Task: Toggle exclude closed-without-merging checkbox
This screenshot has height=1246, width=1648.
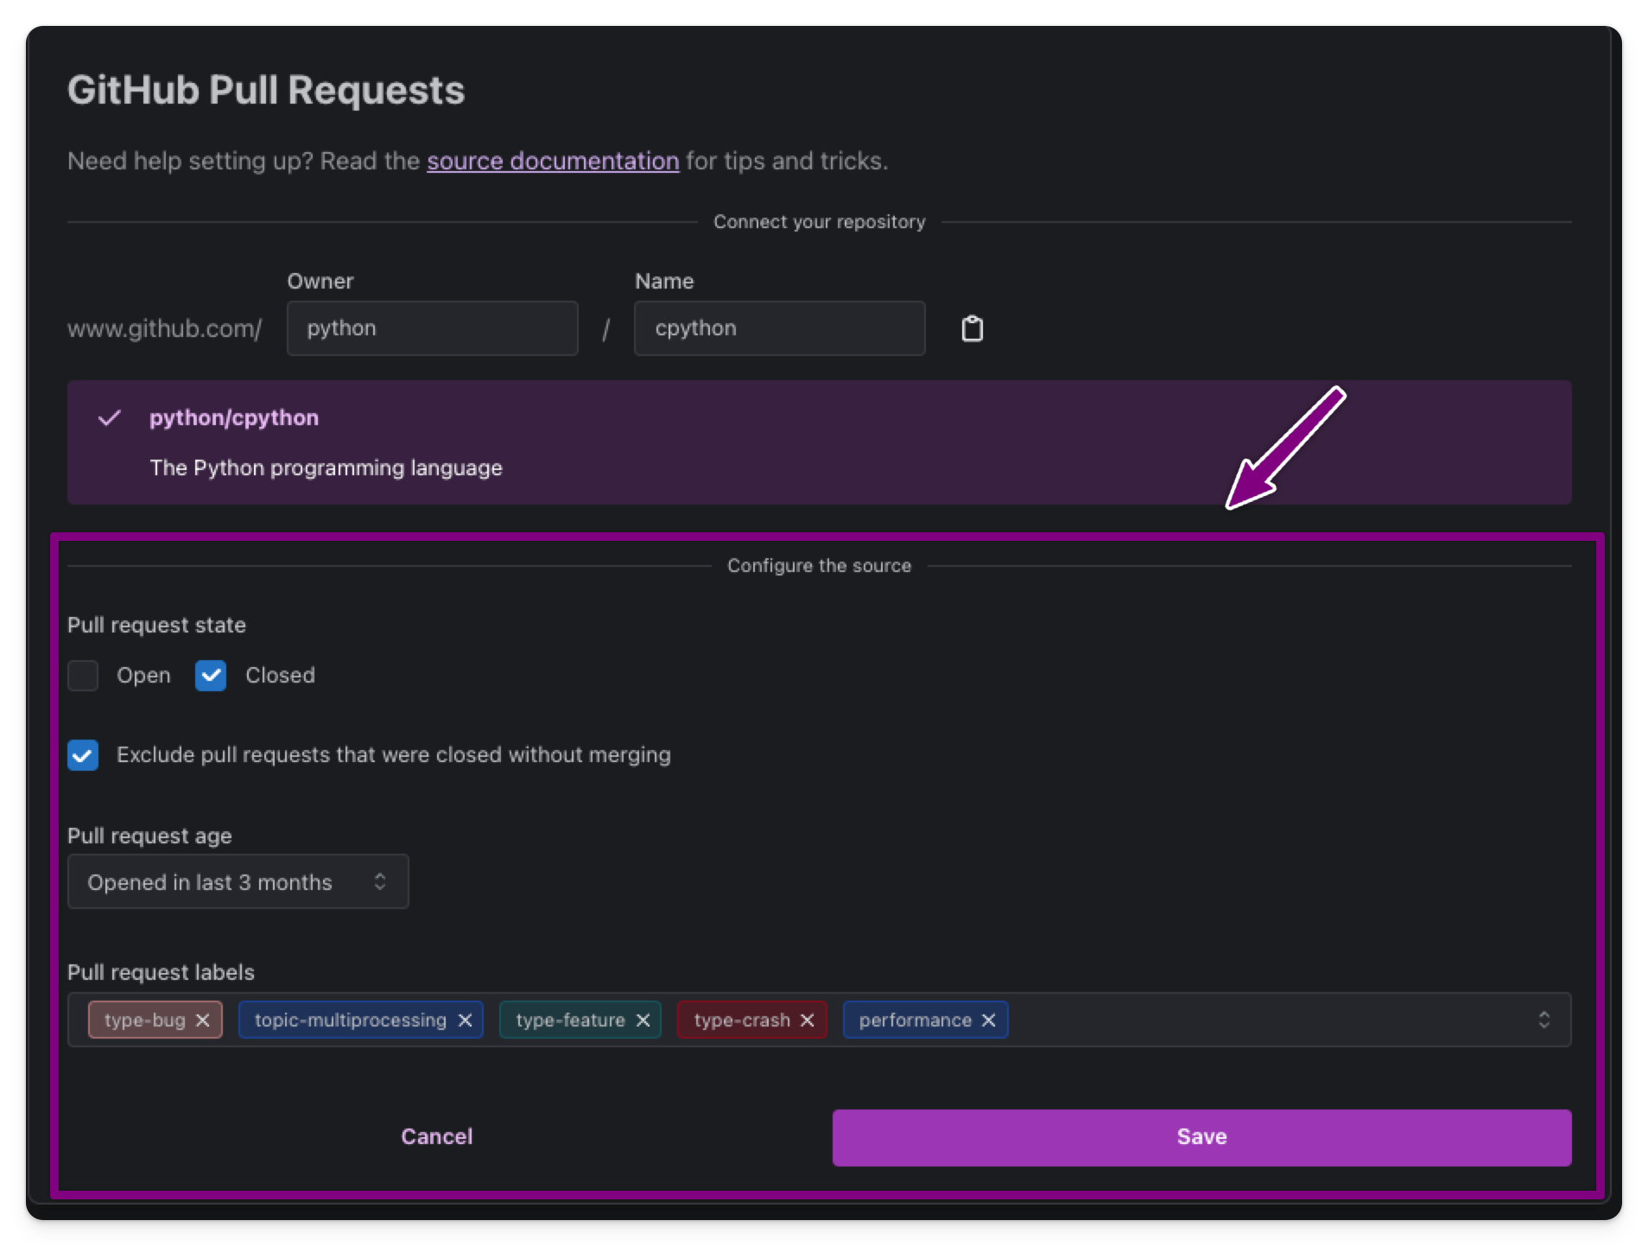Action: pyautogui.click(x=83, y=755)
